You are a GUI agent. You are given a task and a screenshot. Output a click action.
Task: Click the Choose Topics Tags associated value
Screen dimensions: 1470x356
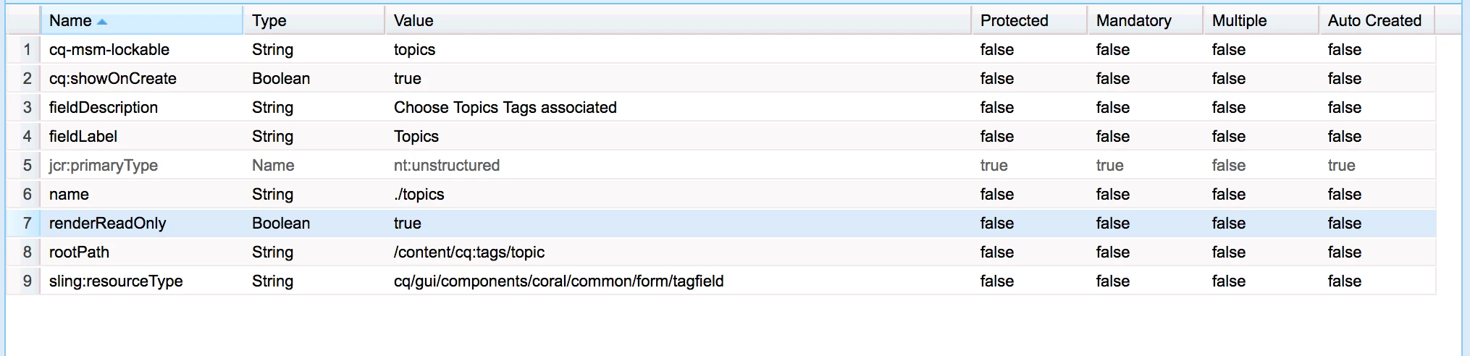point(505,107)
